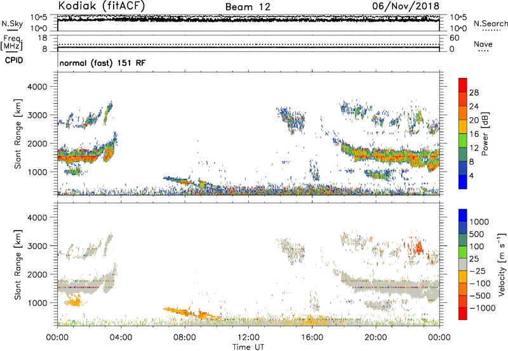Viewport: 508px width, 351px height.
Task: Click the power colorbar value '28'
Action: [474, 93]
